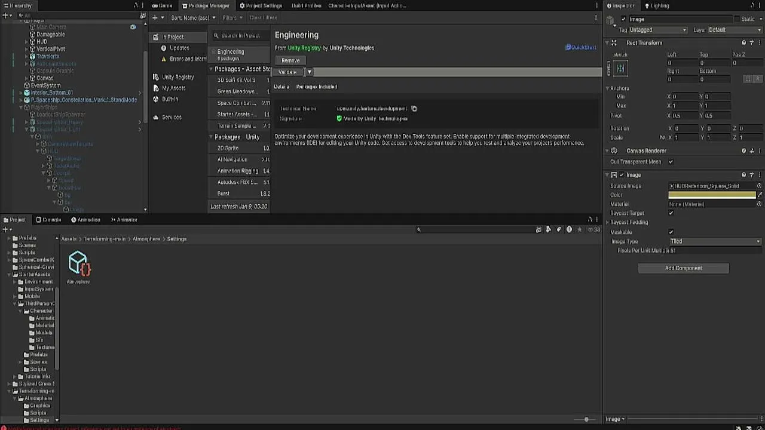Viewport: 765px width, 430px height.
Task: Click the Add Component button
Action: click(x=684, y=268)
